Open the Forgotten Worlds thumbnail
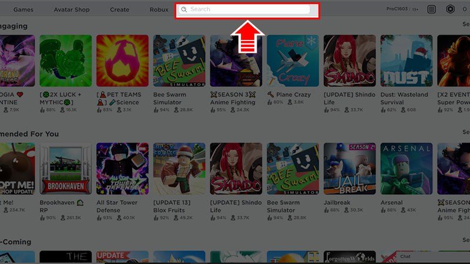 tap(350, 257)
